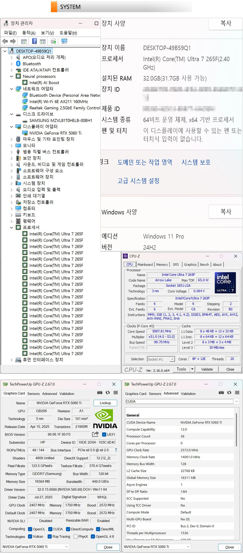This screenshot has width=243, height=554.
Task: Toggle the Ray Tracing checkbox
Action: 50,536
